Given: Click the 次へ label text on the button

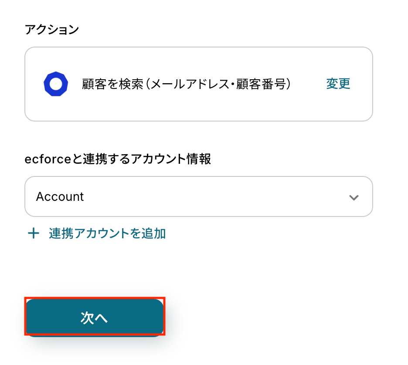Looking at the screenshot, I should (94, 318).
